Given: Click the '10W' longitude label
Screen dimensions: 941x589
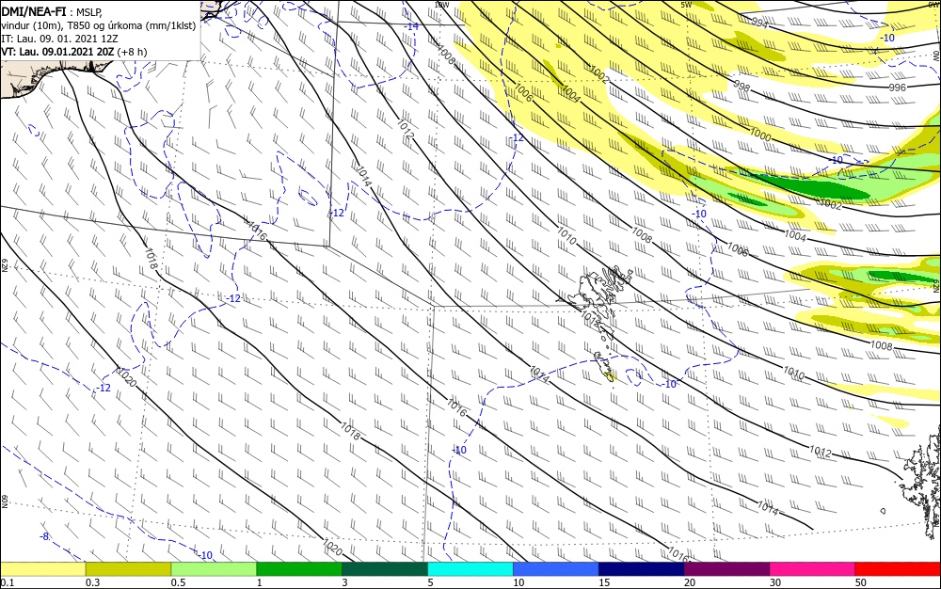Looking at the screenshot, I should click(441, 4).
